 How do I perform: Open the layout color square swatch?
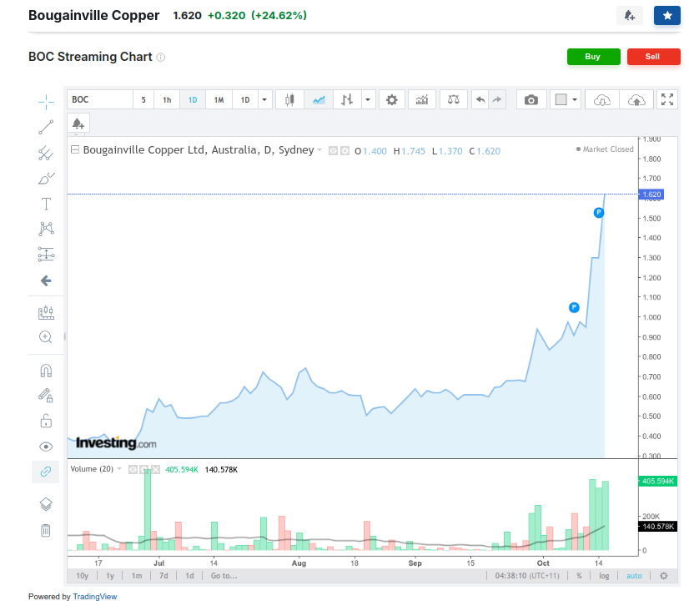pyautogui.click(x=561, y=100)
